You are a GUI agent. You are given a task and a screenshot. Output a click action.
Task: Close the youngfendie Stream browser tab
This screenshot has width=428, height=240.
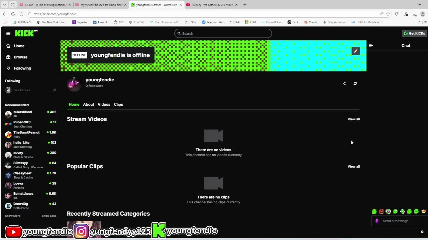pyautogui.click(x=181, y=5)
